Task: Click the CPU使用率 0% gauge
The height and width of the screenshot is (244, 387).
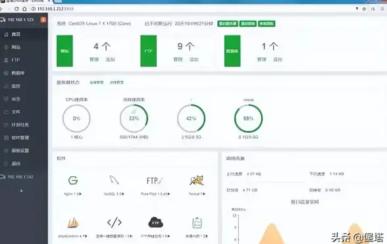Action: pos(76,118)
